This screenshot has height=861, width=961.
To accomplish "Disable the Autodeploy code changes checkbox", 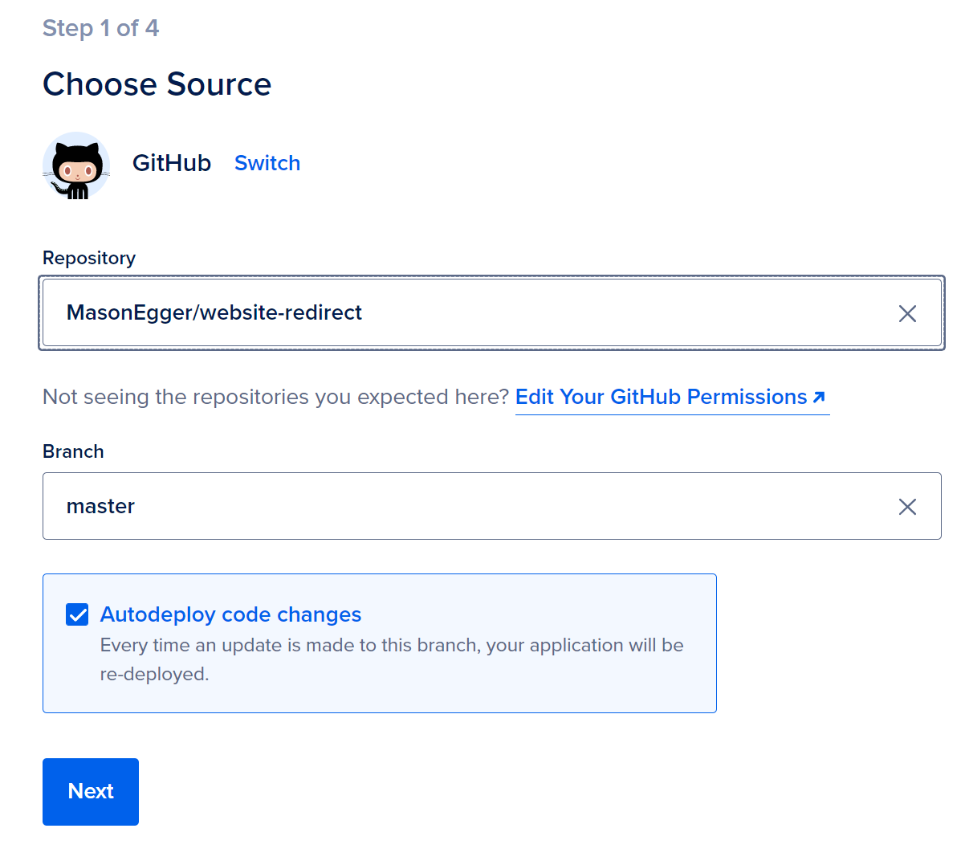I will [77, 614].
